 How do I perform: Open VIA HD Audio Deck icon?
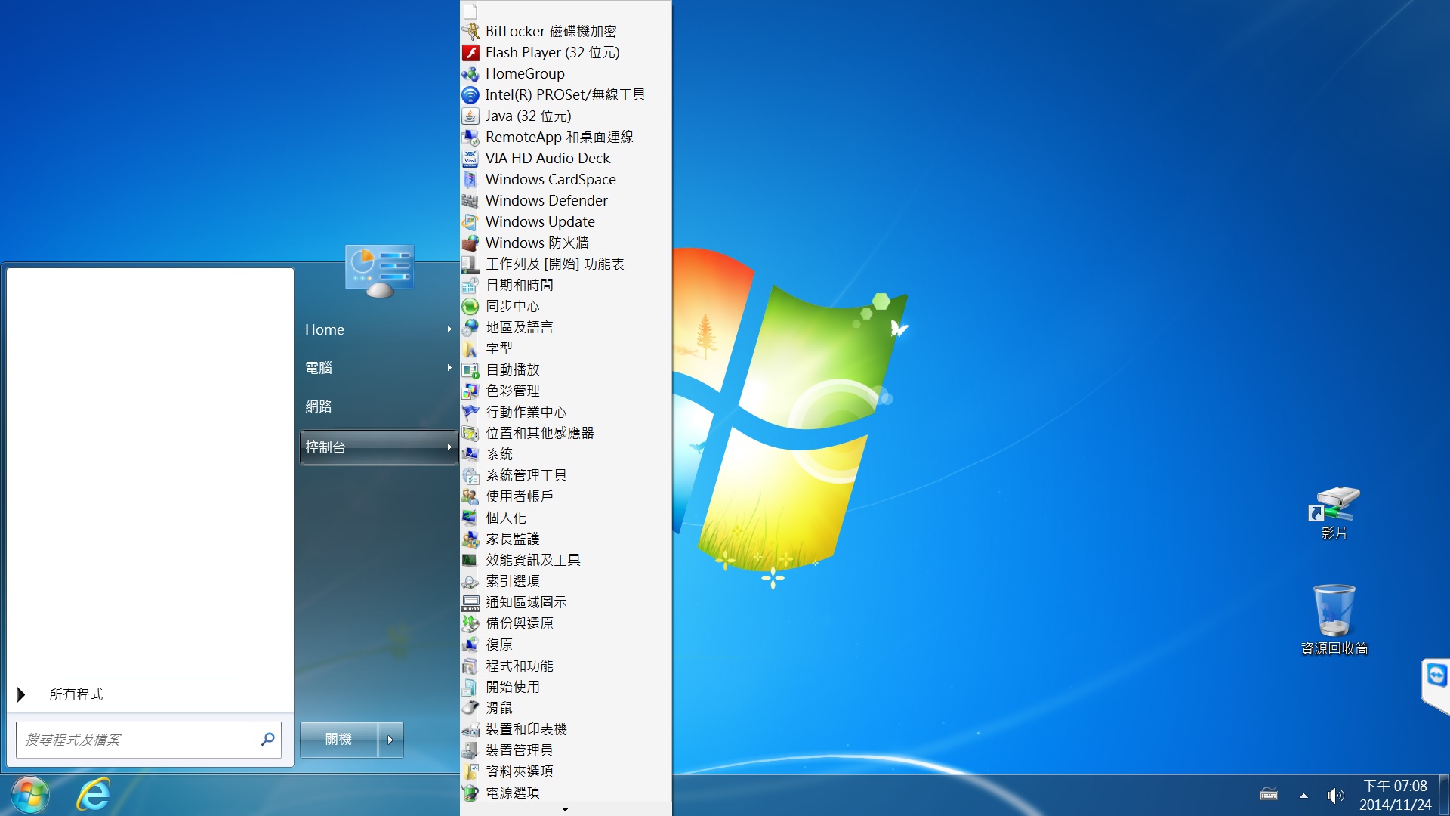(x=470, y=159)
